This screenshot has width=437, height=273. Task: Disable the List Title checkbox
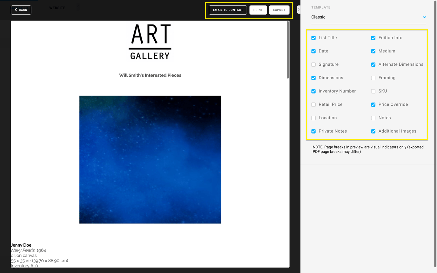tap(313, 38)
